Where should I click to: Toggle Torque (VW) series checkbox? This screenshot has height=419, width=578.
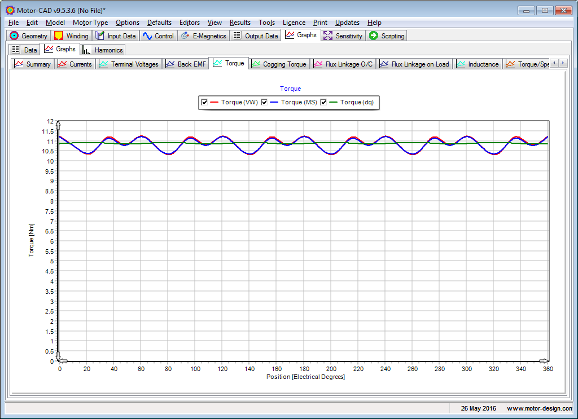tap(204, 103)
